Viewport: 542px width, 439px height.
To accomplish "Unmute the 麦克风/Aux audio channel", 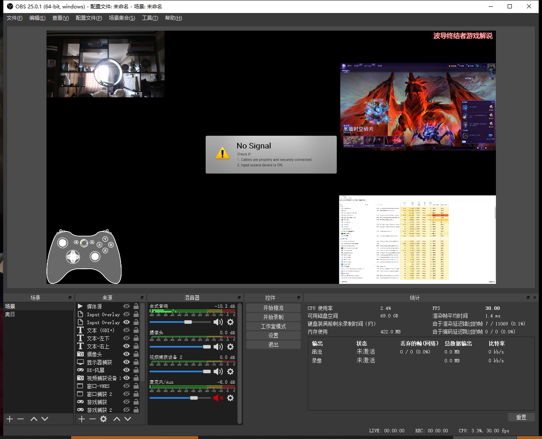I will (218, 398).
